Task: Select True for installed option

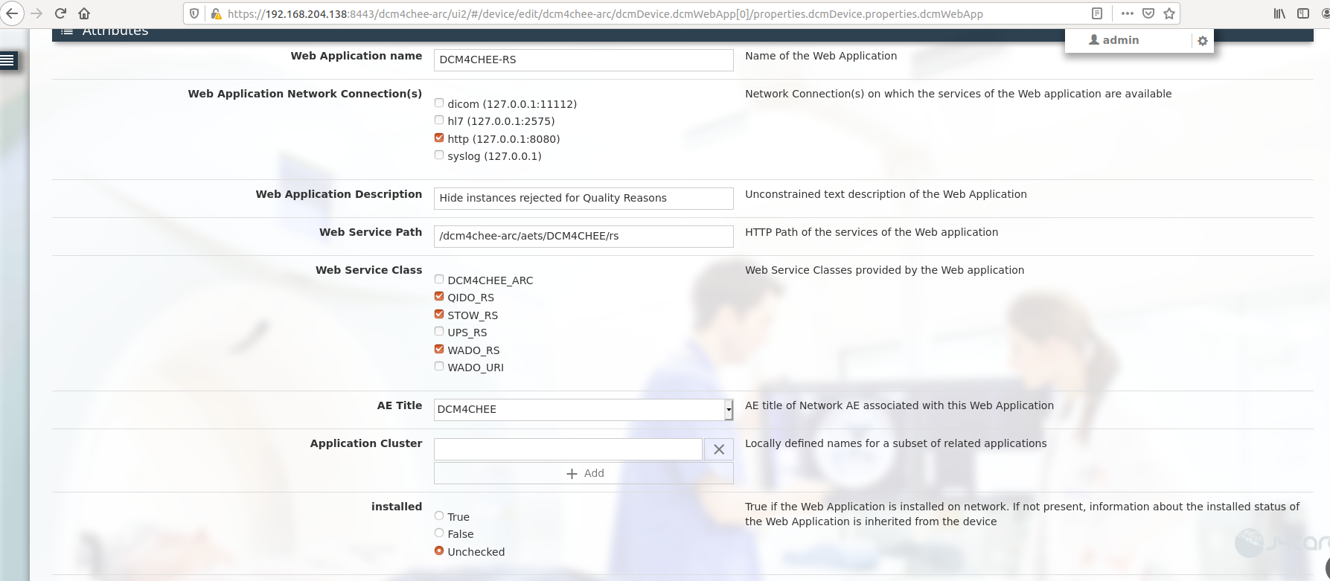Action: [439, 516]
